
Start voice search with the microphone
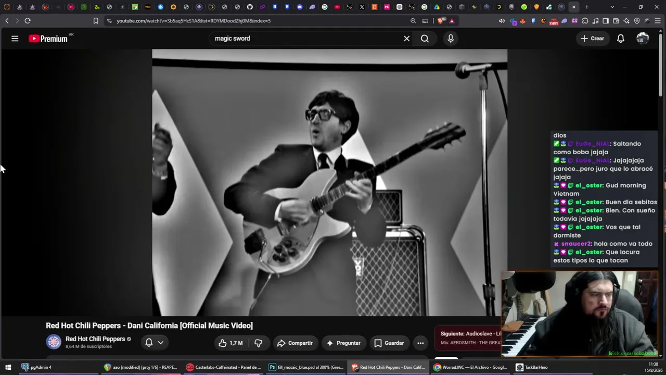point(451,39)
